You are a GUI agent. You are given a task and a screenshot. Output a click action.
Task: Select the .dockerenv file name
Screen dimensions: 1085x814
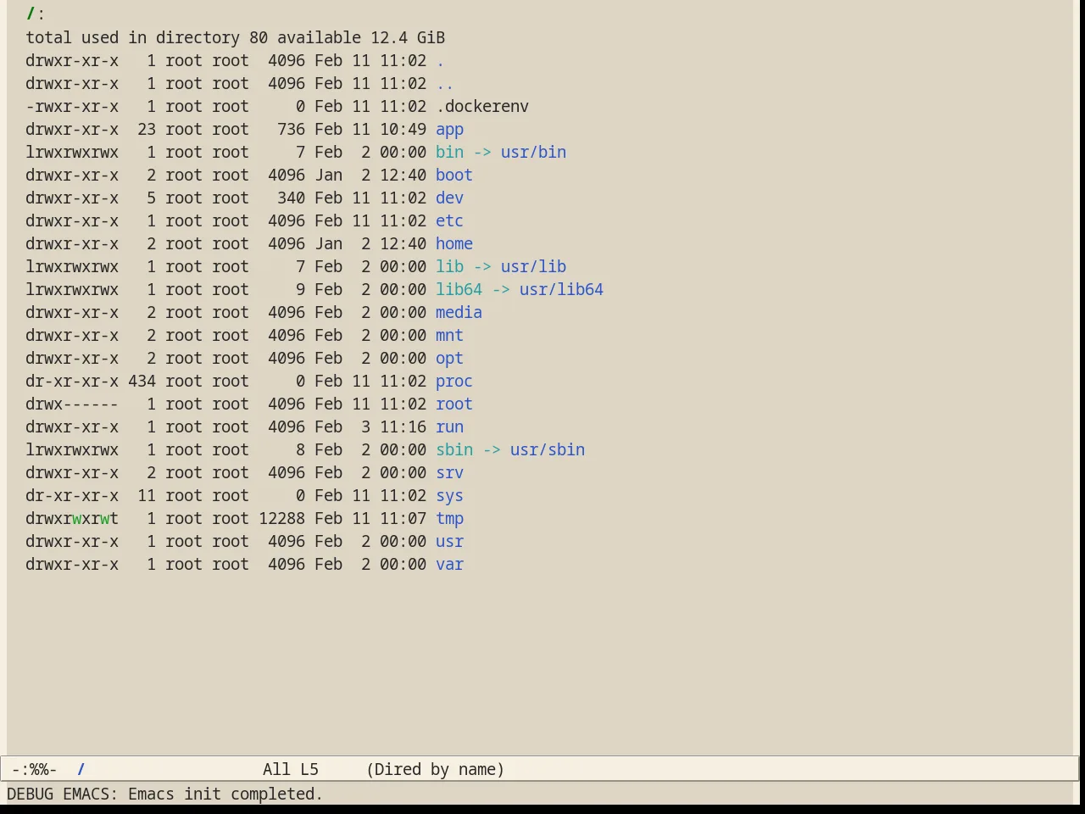click(482, 107)
